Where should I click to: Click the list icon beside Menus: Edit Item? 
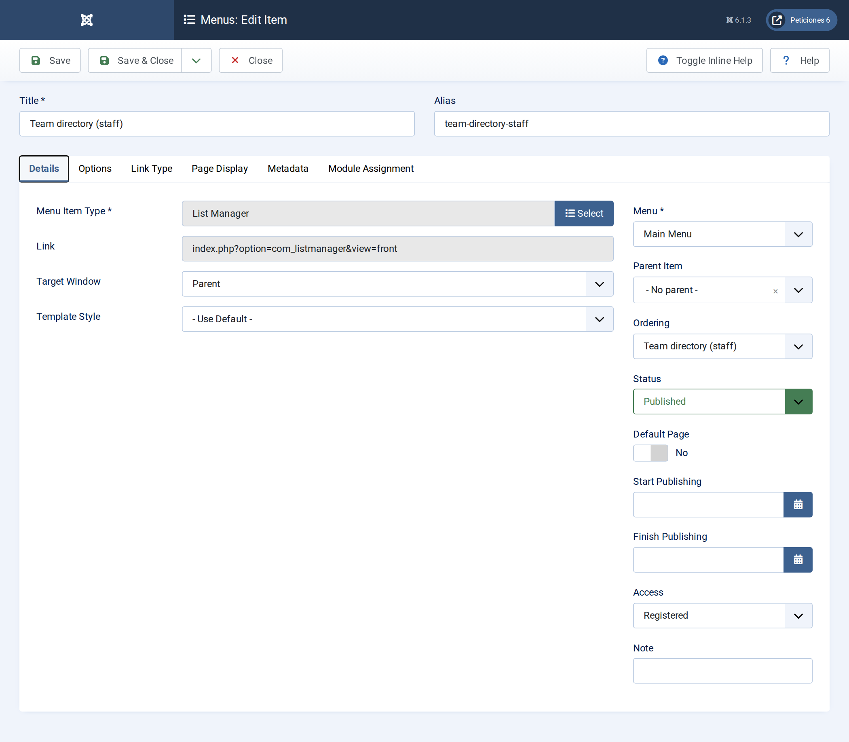click(x=189, y=20)
